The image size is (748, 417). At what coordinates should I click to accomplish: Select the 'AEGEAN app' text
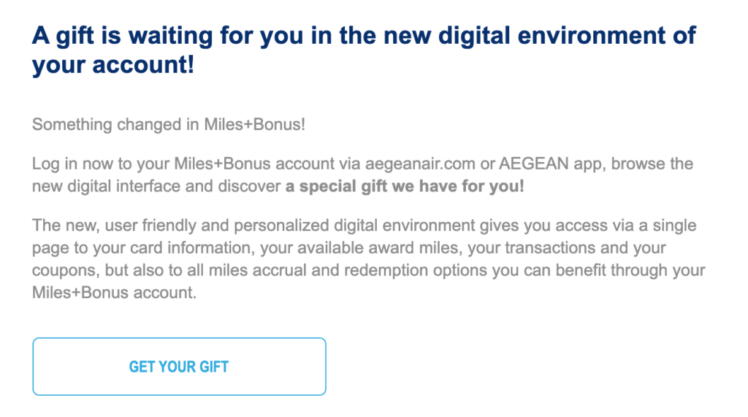(552, 164)
